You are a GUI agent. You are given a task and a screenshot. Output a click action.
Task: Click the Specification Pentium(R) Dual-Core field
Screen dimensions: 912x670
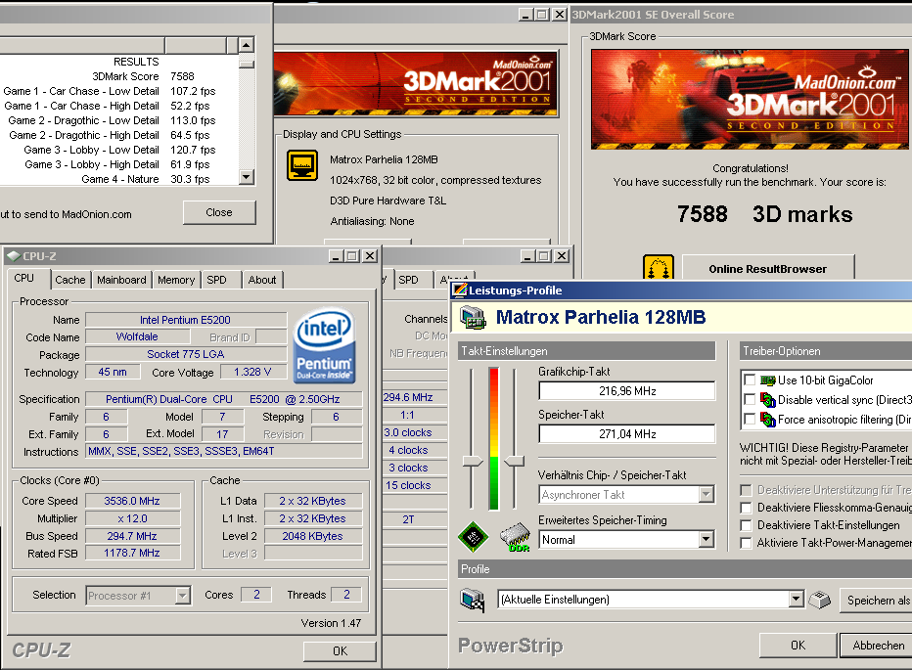point(224,399)
